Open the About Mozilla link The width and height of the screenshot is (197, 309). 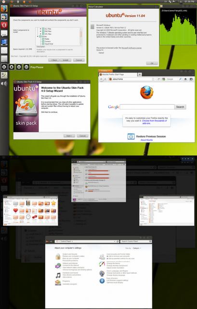146,140
